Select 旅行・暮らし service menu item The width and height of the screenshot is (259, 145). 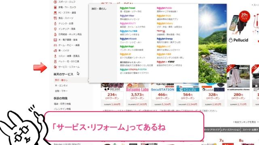click(x=61, y=80)
